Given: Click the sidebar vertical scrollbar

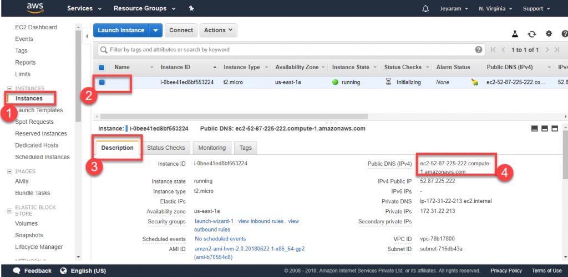Looking at the screenshot, I should (x=78, y=76).
